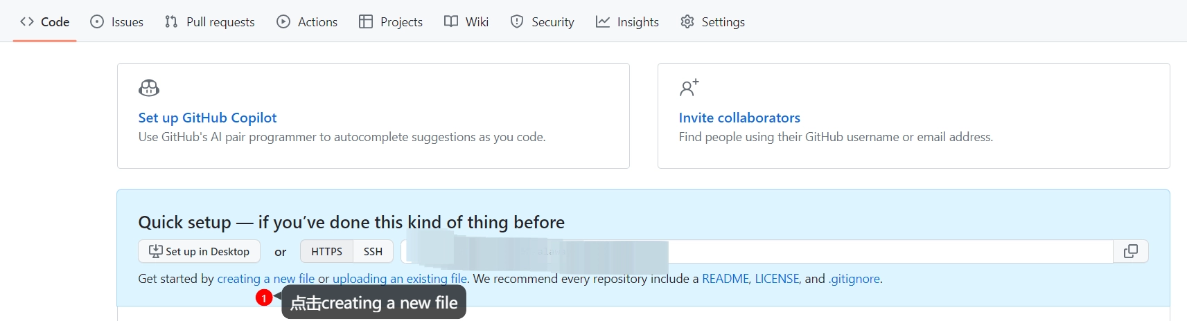Click the GitHub Copilot icon
Screen dimensions: 1187x321
tap(149, 88)
